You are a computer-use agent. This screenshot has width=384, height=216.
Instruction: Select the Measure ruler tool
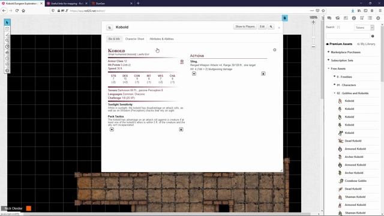coord(7,47)
